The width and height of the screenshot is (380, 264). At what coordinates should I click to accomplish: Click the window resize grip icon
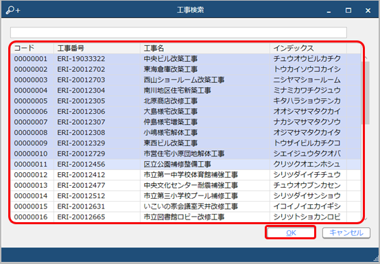click(x=376, y=259)
